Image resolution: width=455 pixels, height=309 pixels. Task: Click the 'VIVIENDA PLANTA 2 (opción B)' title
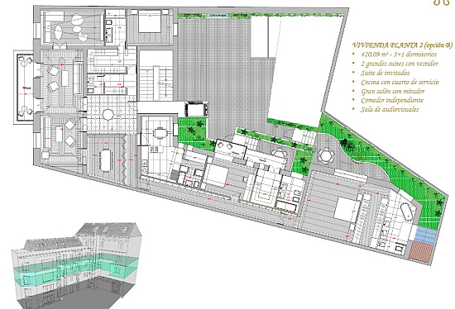402,45
